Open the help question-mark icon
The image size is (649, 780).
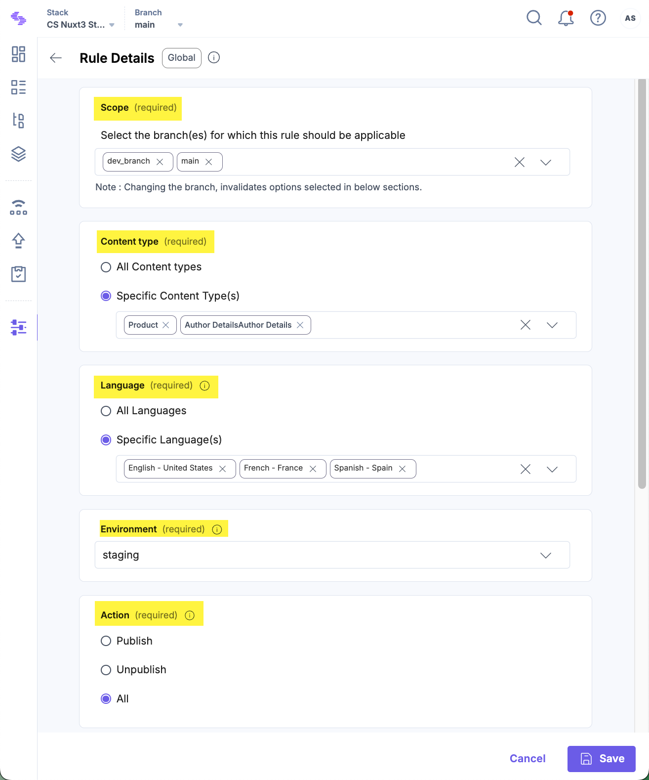pos(598,18)
